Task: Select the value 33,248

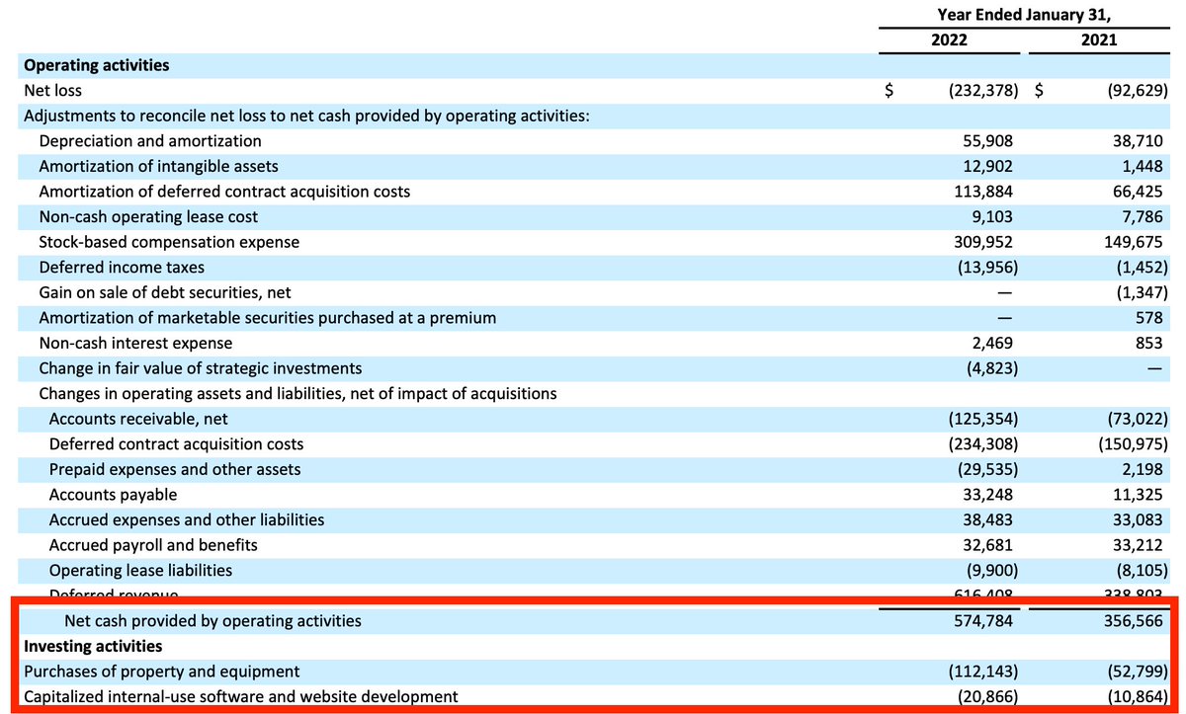Action: click(x=987, y=495)
